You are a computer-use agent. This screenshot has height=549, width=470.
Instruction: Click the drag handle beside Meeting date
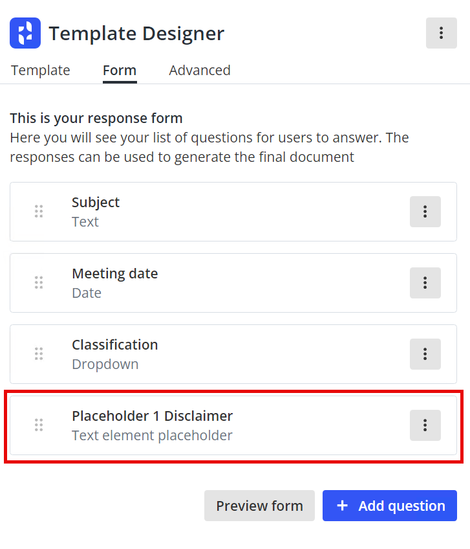coord(39,283)
